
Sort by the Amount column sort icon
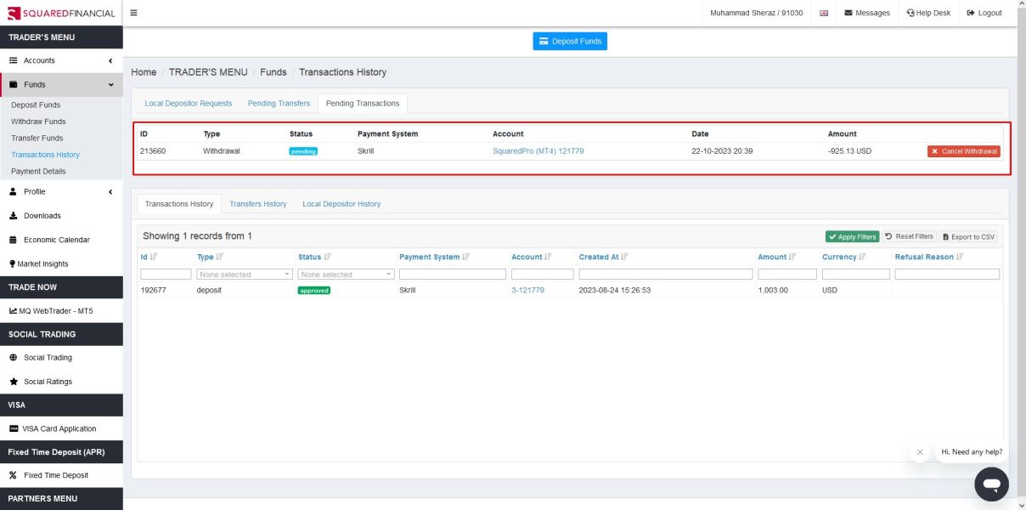point(792,257)
